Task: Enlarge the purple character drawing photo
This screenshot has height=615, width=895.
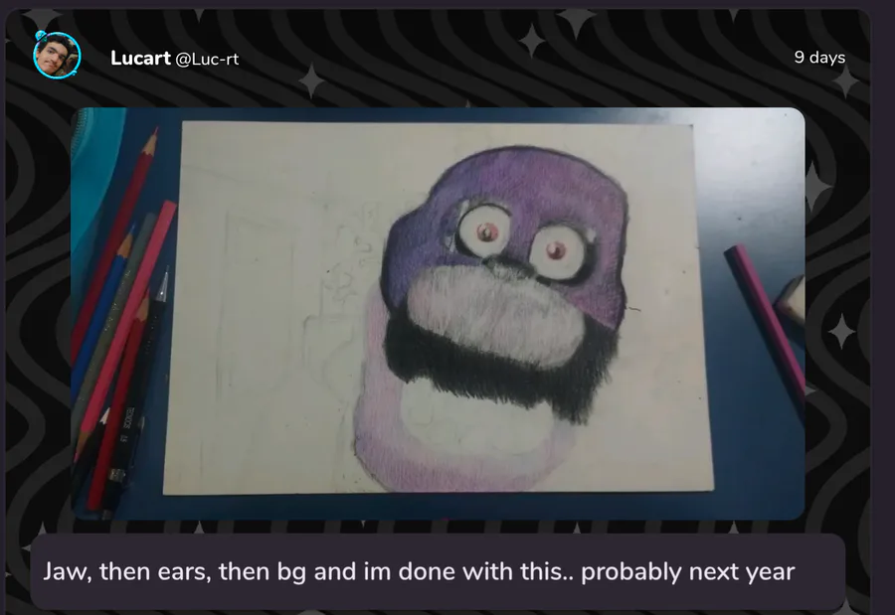Action: (438, 313)
